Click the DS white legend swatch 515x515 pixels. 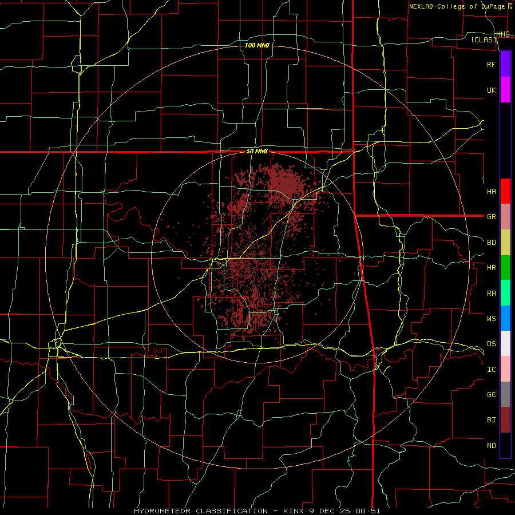pyautogui.click(x=505, y=343)
